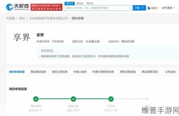Go to 天眼查 breadcrumb home link
Viewport: 179px width, 116px height.
point(10,18)
